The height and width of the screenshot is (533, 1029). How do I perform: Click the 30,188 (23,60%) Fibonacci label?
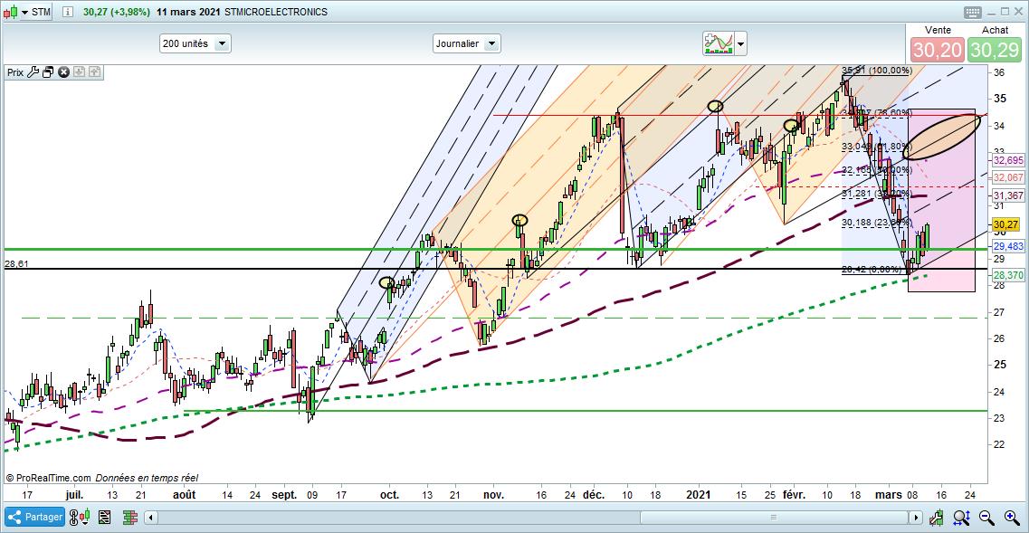tap(877, 223)
